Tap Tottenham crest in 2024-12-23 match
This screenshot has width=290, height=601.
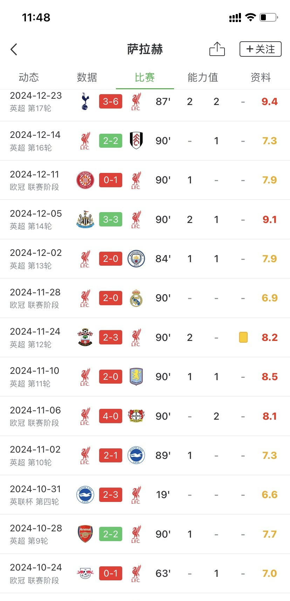pyautogui.click(x=85, y=102)
